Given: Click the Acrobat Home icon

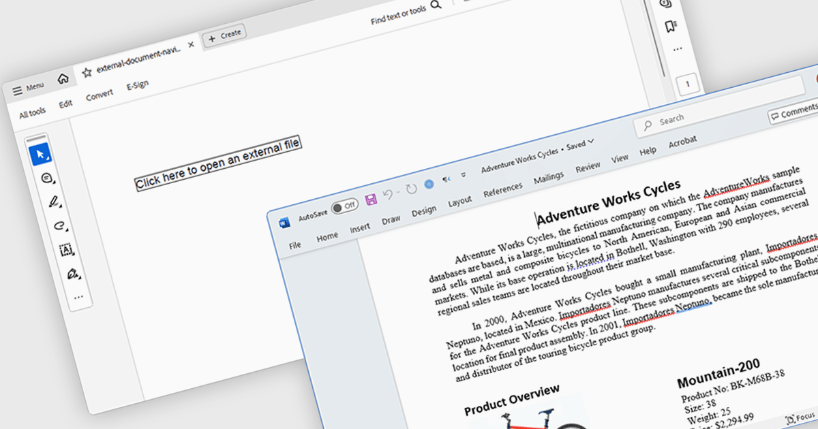Looking at the screenshot, I should point(63,79).
